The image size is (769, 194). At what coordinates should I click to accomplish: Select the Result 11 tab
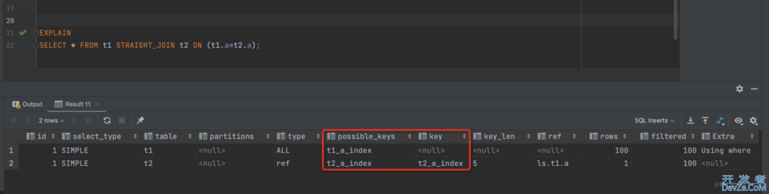click(73, 104)
